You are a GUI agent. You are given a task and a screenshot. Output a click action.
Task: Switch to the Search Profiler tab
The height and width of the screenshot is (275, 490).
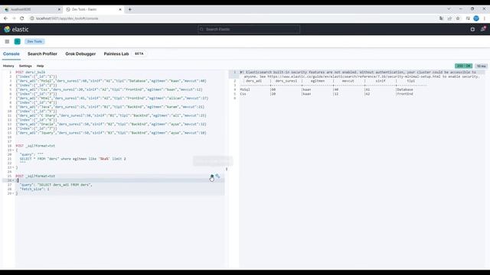[42, 54]
